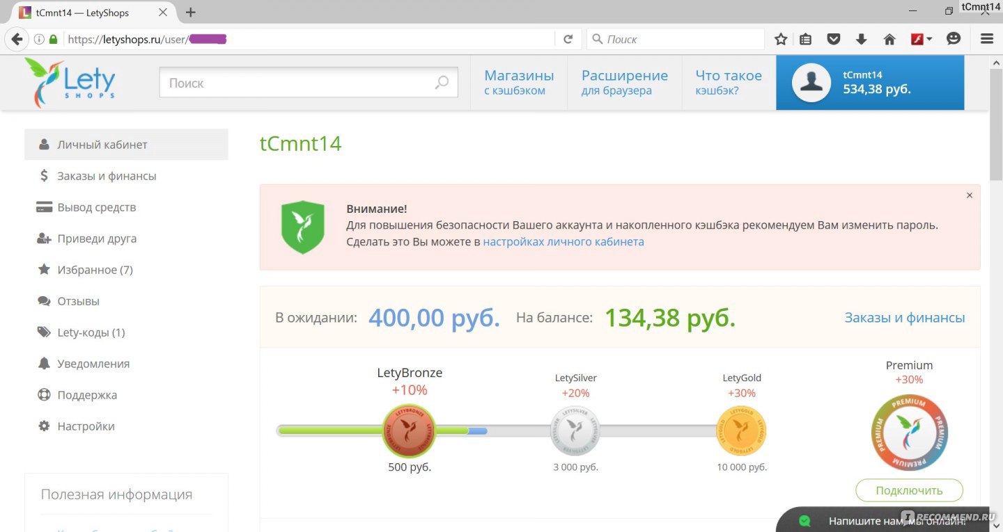1003x532 pixels.
Task: Open Избранное (7) sidebar item
Action: tap(126, 270)
